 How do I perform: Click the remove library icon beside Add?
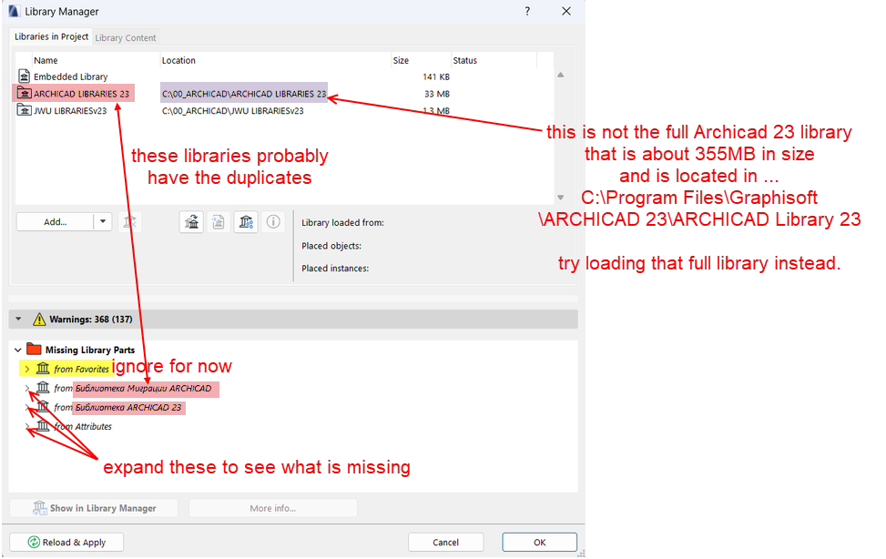click(130, 222)
